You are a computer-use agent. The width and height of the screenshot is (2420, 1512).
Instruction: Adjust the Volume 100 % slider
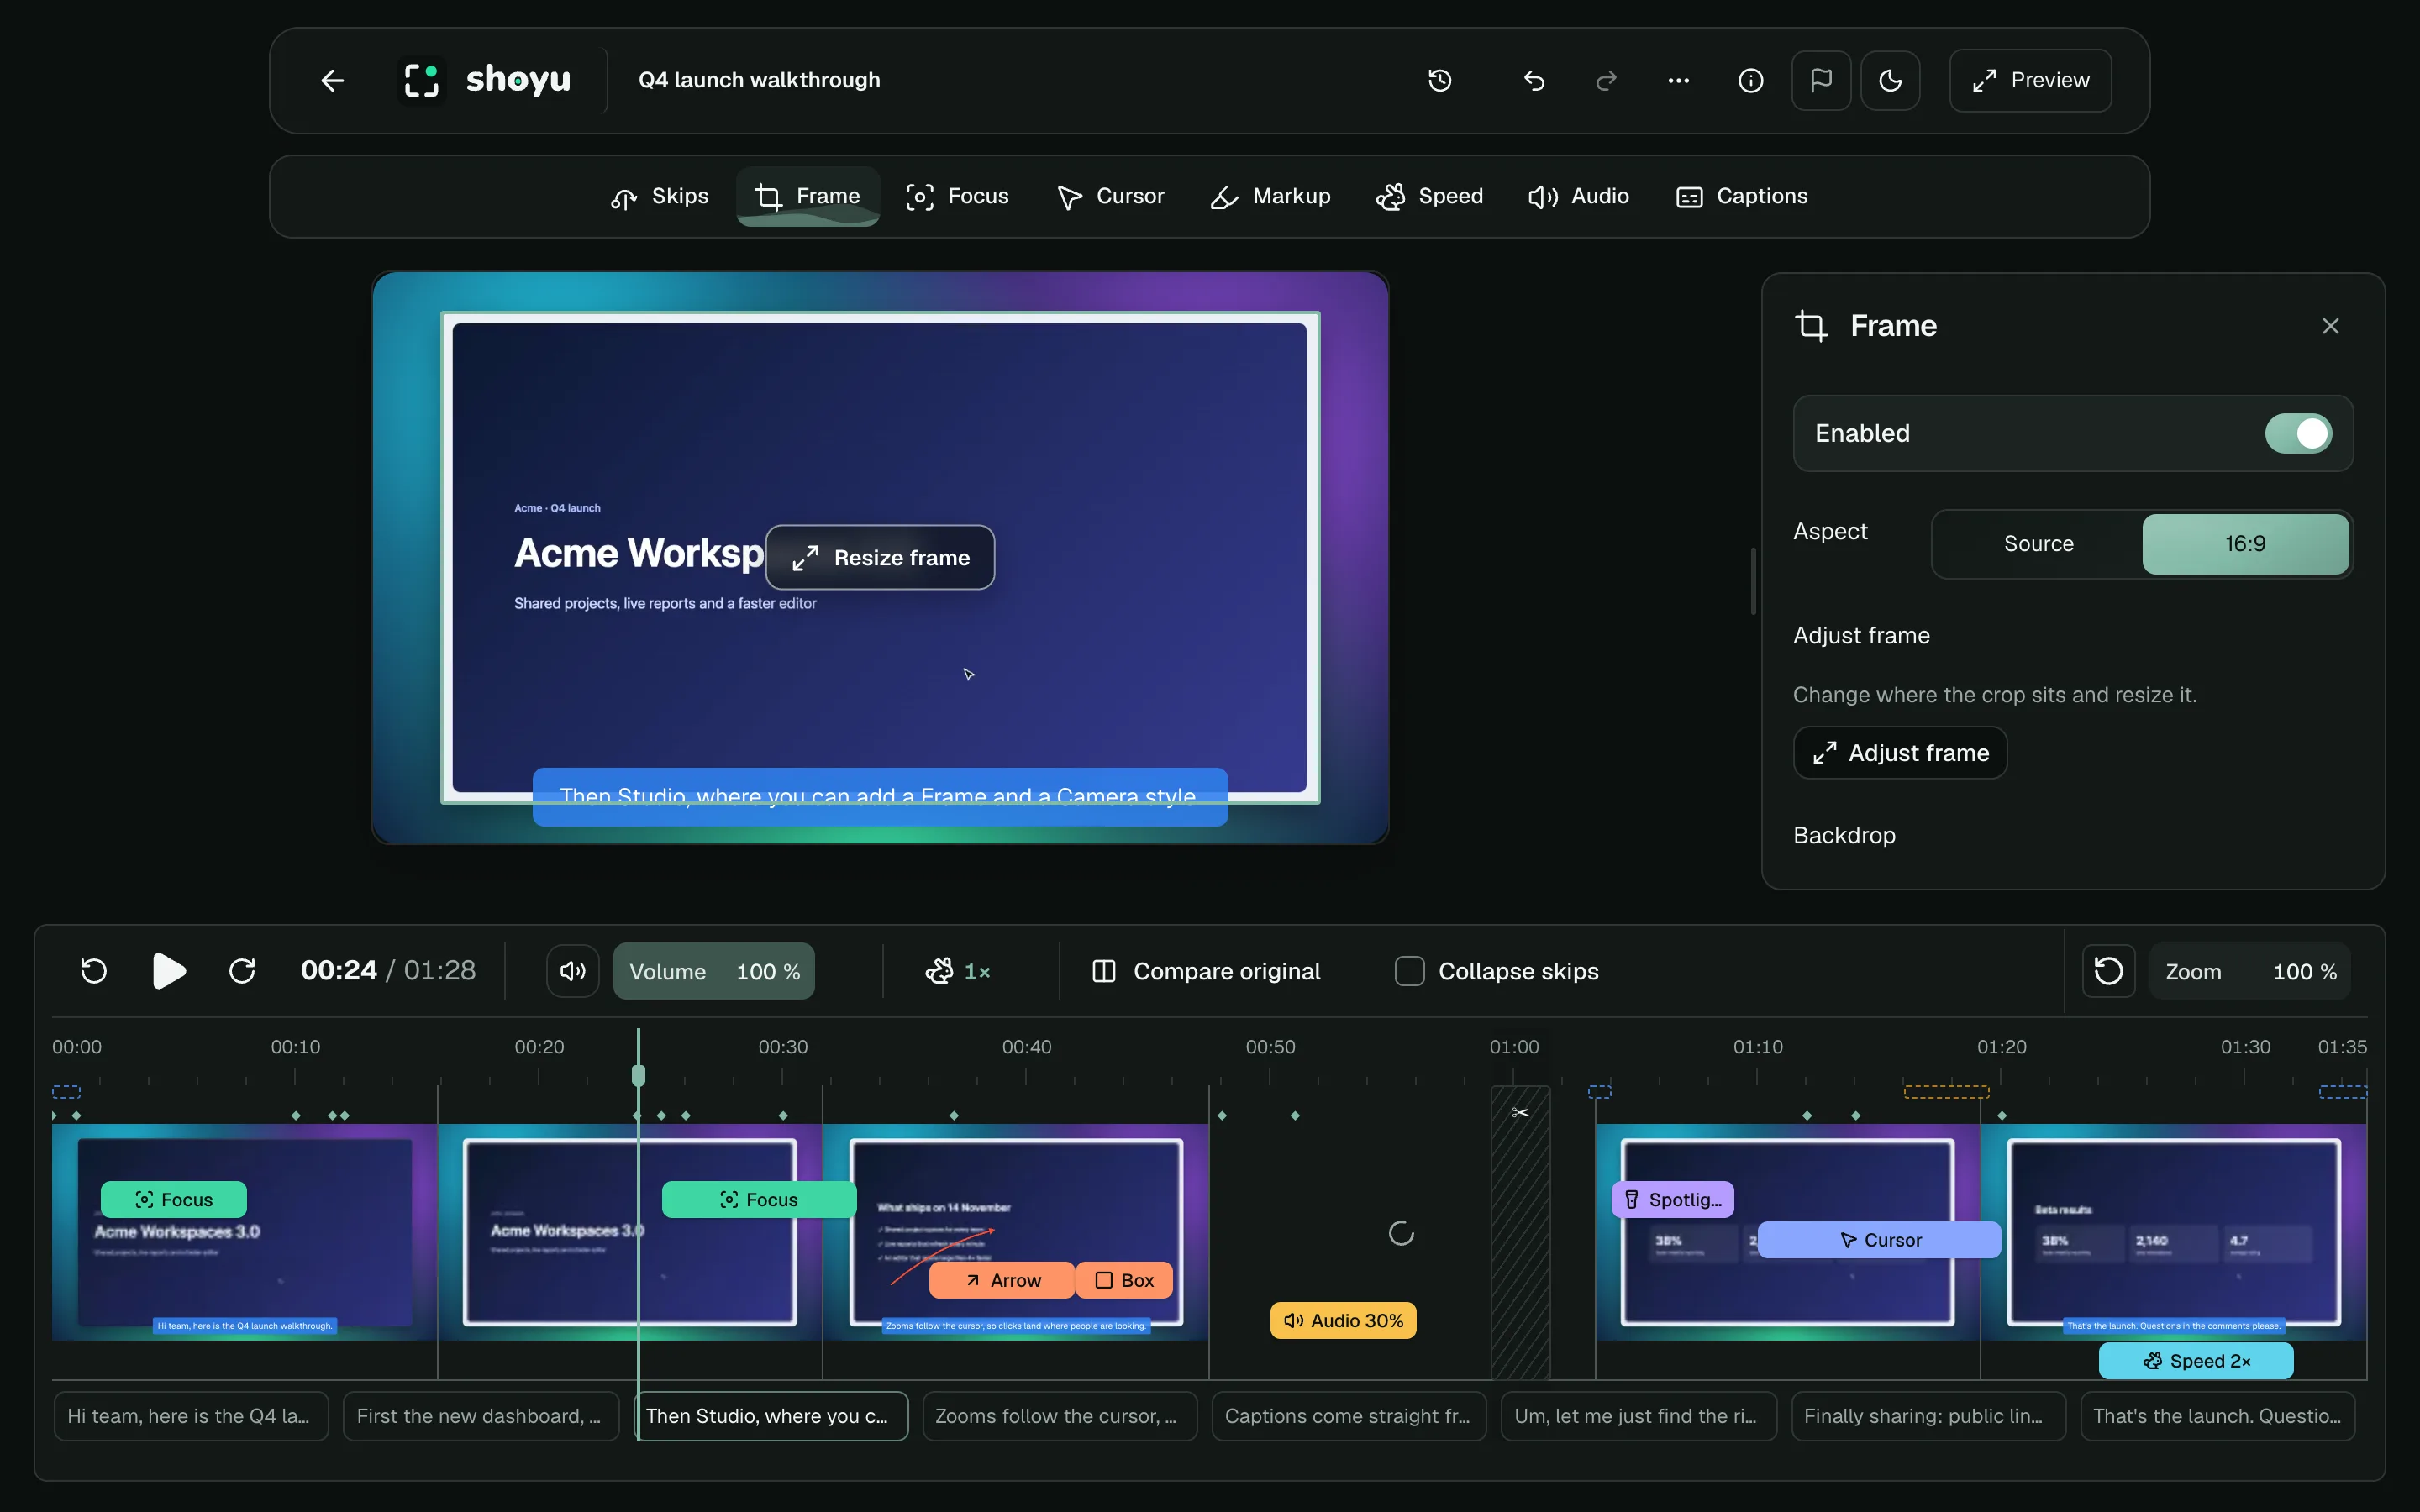714,971
